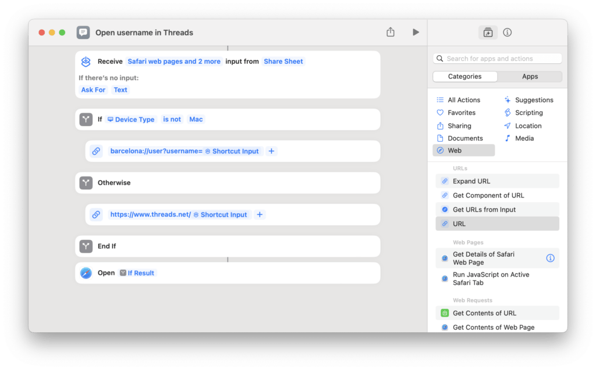596x370 pixels.
Task: Open the Location category
Action: coord(528,125)
